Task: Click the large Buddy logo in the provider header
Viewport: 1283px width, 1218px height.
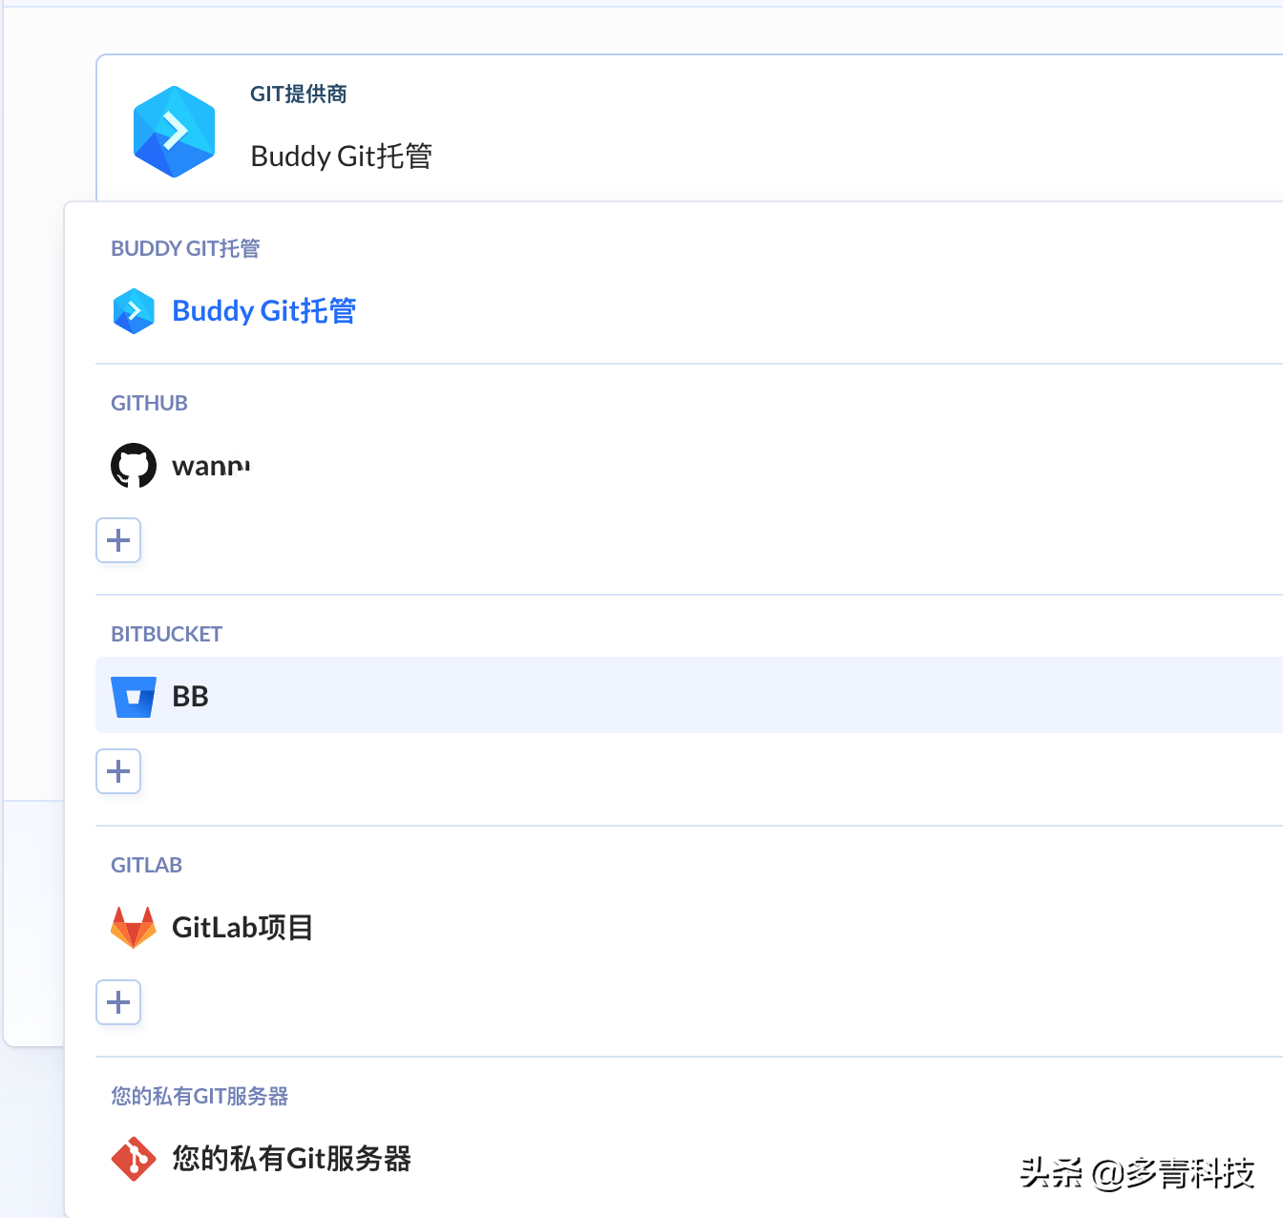Action: click(174, 132)
